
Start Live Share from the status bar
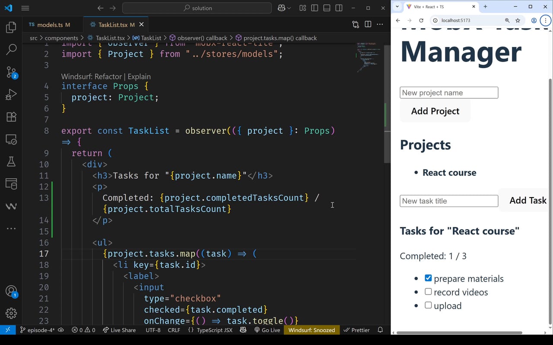pyautogui.click(x=119, y=330)
